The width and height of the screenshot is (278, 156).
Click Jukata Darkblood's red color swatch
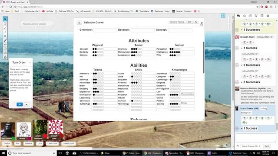[x=45, y=136]
